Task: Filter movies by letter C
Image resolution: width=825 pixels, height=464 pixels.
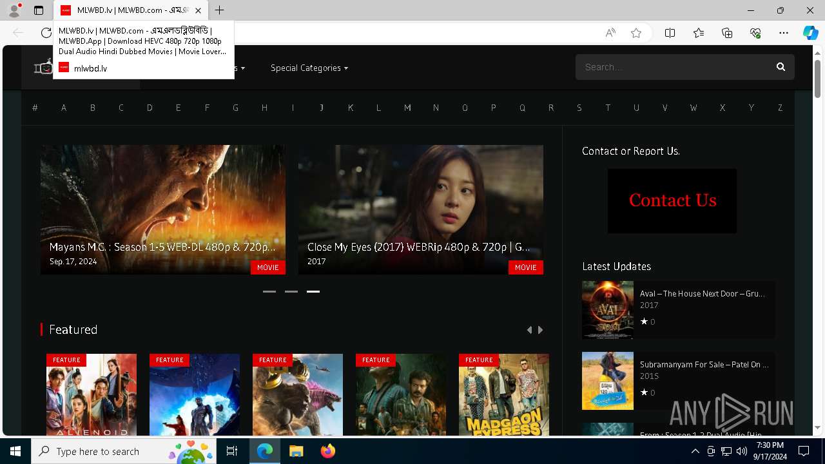Action: click(121, 108)
